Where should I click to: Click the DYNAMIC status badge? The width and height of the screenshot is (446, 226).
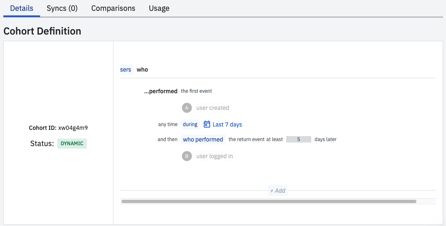pyautogui.click(x=72, y=143)
